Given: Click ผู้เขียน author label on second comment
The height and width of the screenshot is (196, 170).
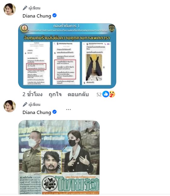Looking at the screenshot, I should coord(34,105).
